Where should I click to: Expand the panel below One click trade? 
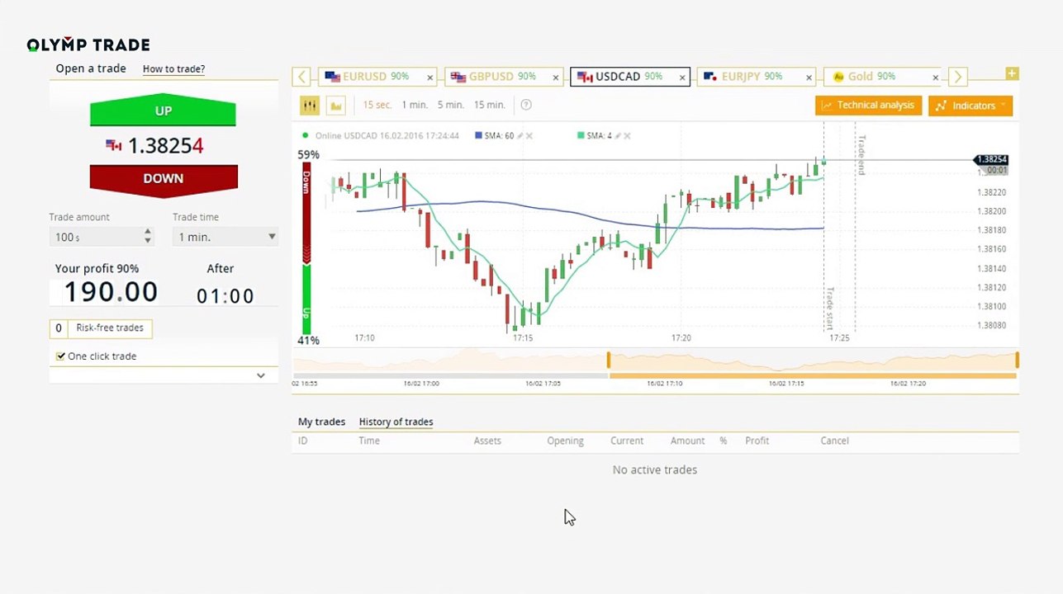(x=260, y=375)
